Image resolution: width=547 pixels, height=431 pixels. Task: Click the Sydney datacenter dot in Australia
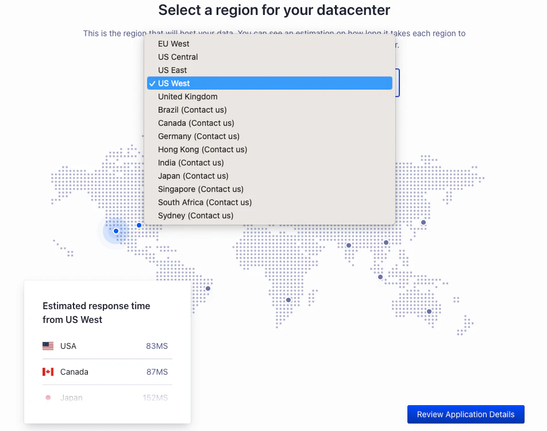429,311
